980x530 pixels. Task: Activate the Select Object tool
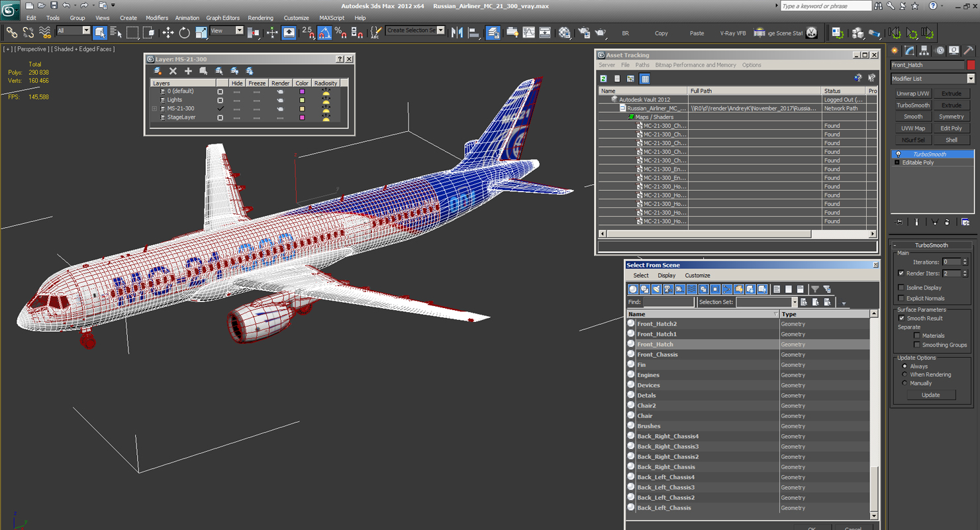click(x=100, y=32)
